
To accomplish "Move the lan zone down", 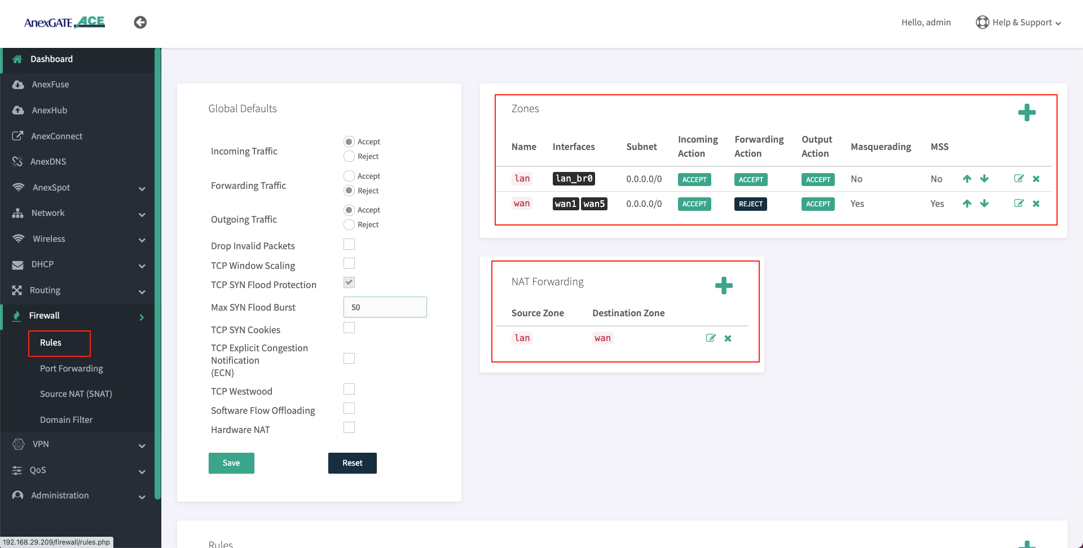I will coord(984,179).
